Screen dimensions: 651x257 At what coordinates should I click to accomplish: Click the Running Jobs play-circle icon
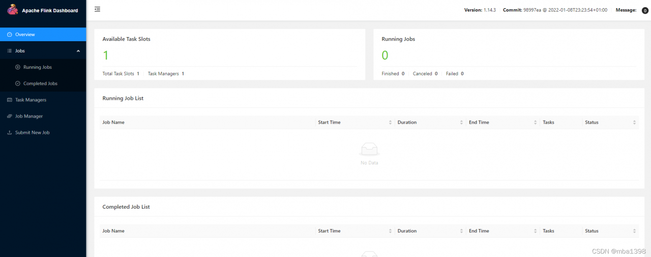pyautogui.click(x=18, y=67)
